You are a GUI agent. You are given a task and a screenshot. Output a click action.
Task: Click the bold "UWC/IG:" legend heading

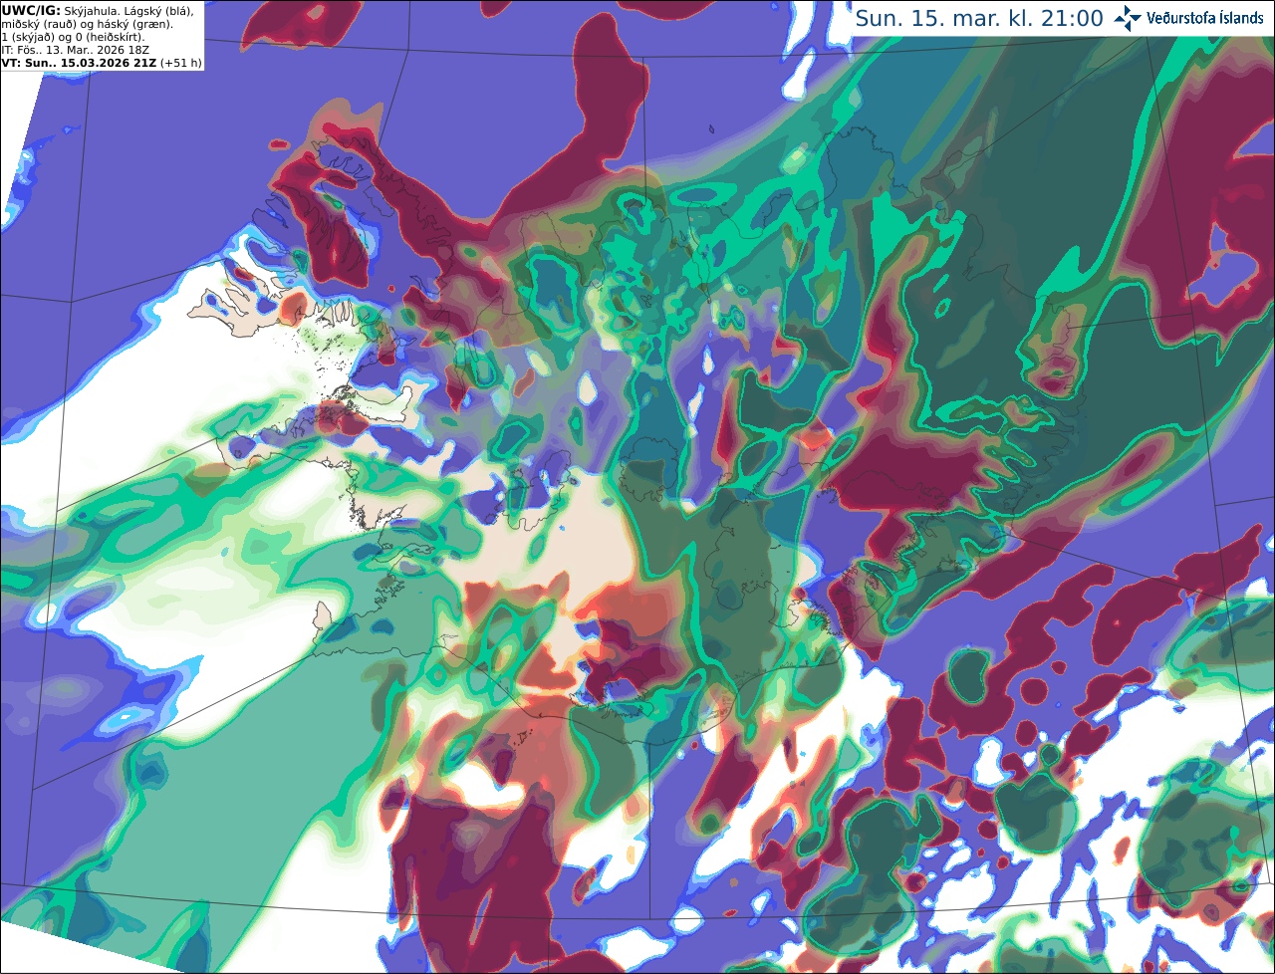click(31, 11)
